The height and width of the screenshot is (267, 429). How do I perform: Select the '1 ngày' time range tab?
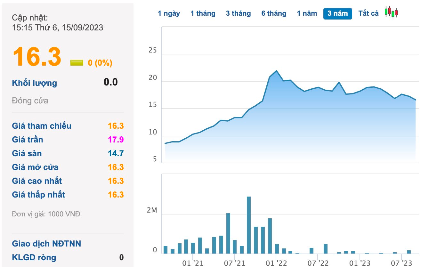point(169,13)
